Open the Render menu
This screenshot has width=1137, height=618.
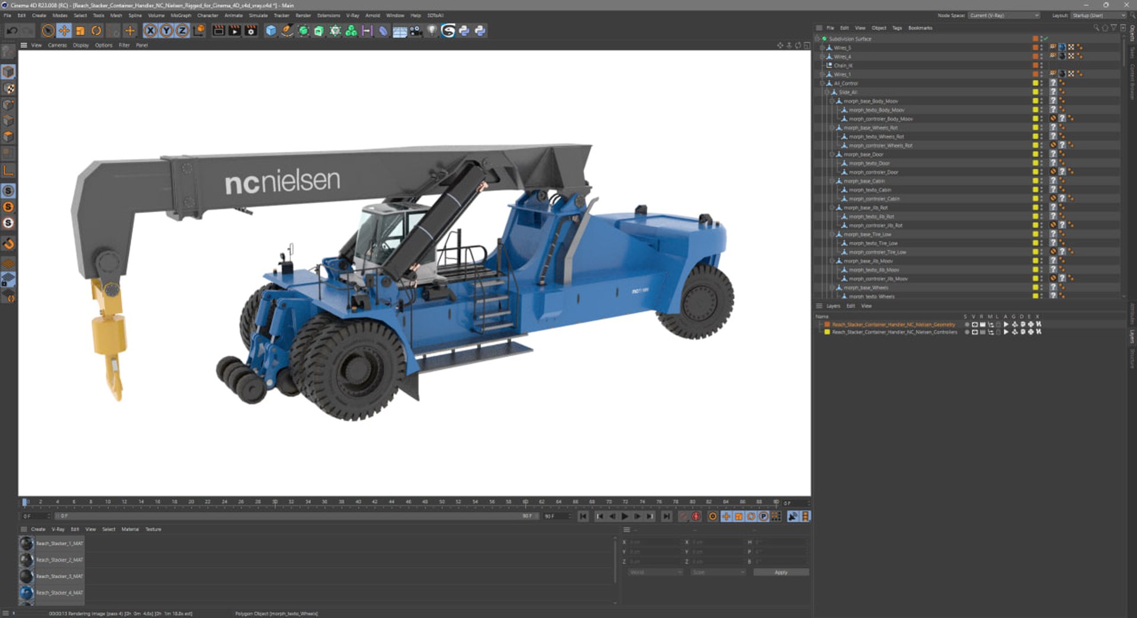[303, 15]
